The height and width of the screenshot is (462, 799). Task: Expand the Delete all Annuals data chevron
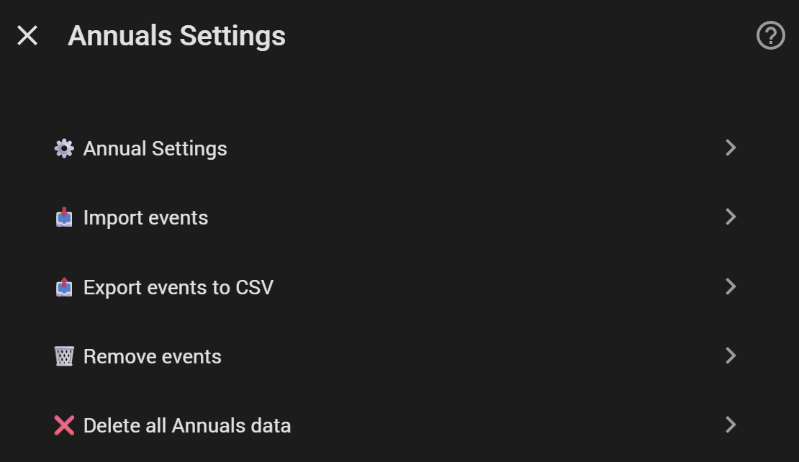(x=731, y=425)
